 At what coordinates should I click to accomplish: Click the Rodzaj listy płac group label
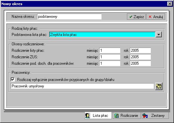click(x=24, y=28)
